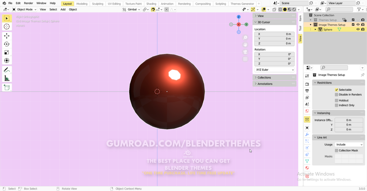Image resolution: width=367 pixels, height=191 pixels.
Task: Select the Select Box tool
Action: coord(7,19)
